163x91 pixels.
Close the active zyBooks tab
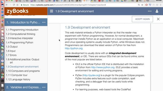(x=88, y=1)
